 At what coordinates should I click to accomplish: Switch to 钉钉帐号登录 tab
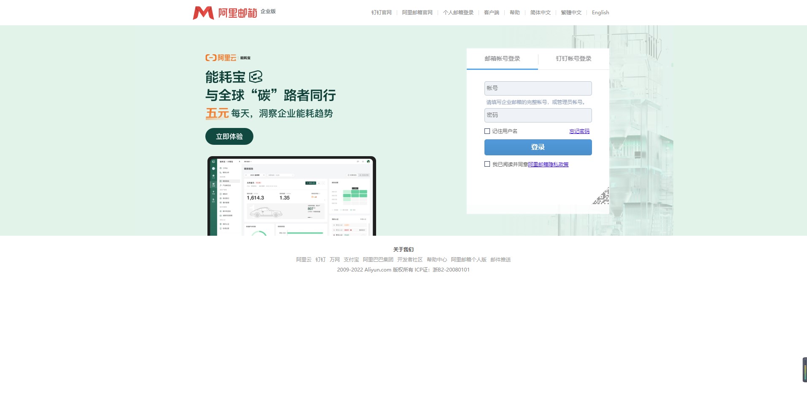[573, 59]
